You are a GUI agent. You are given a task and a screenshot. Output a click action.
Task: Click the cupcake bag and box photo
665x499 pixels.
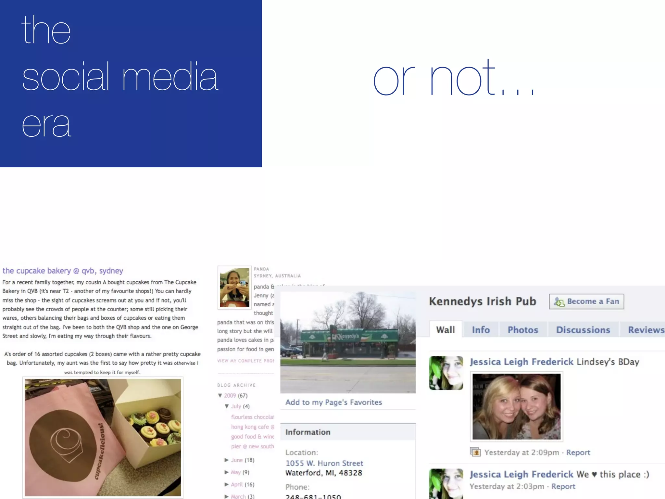point(103,437)
